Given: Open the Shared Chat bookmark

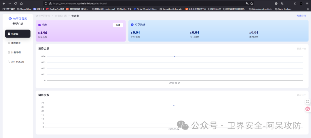Looking at the screenshot, I should tap(24, 9).
